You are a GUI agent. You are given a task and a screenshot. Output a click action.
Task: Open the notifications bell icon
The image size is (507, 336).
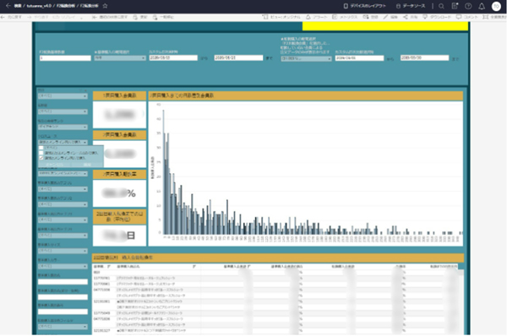[482, 6]
